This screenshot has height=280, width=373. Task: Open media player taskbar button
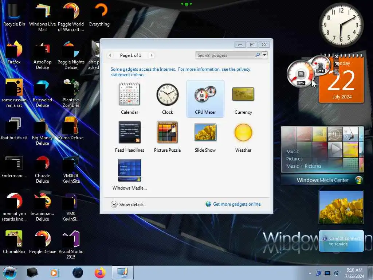click(x=54, y=273)
